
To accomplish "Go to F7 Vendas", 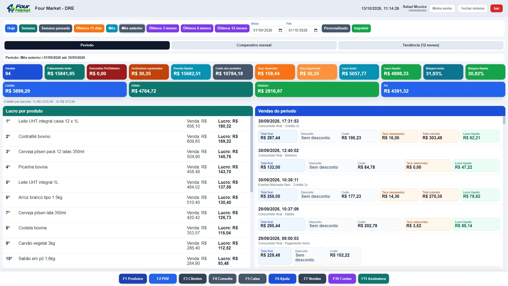I will point(312,279).
